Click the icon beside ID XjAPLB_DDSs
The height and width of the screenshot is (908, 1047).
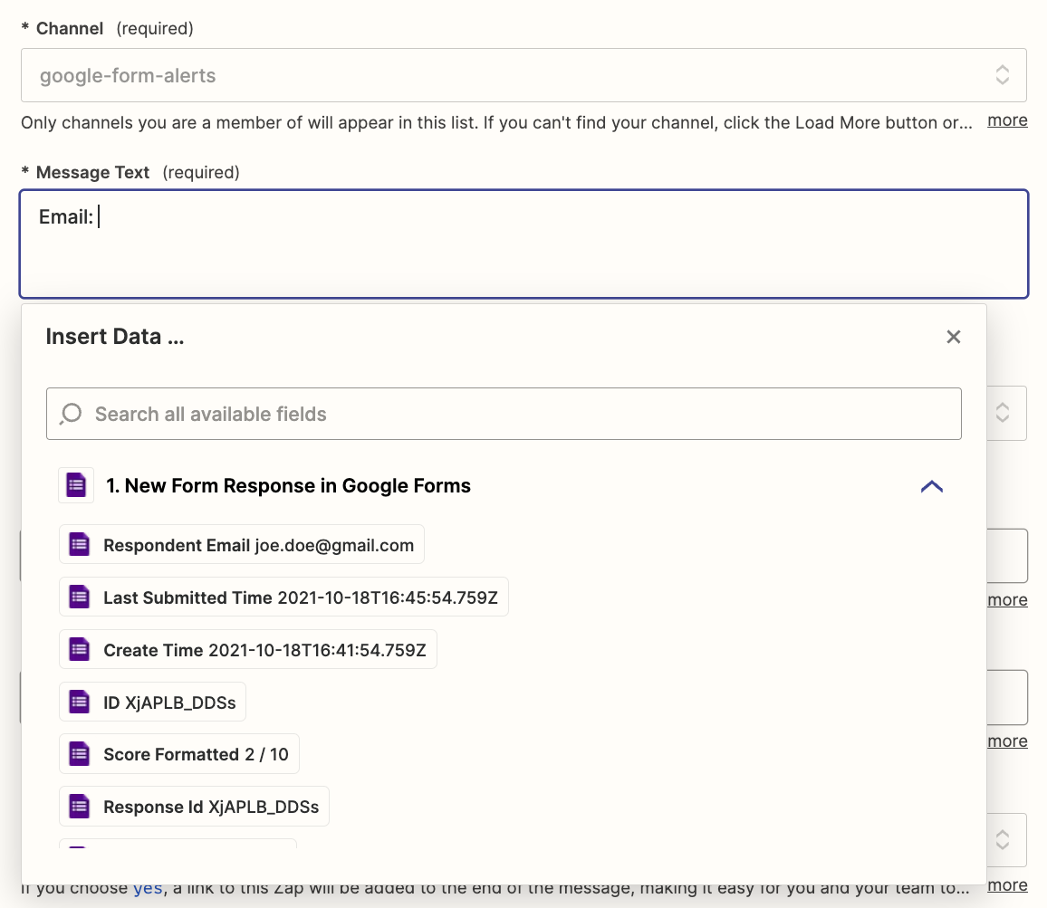[80, 702]
